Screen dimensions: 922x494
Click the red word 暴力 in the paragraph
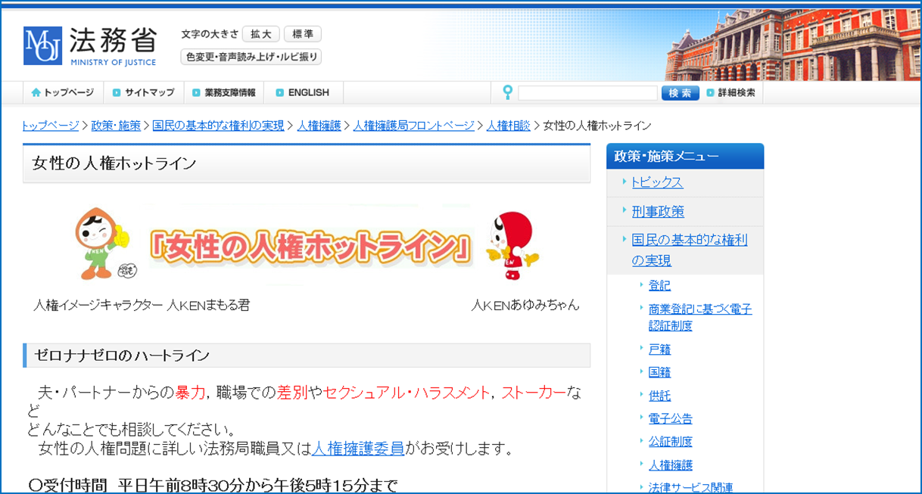[191, 393]
